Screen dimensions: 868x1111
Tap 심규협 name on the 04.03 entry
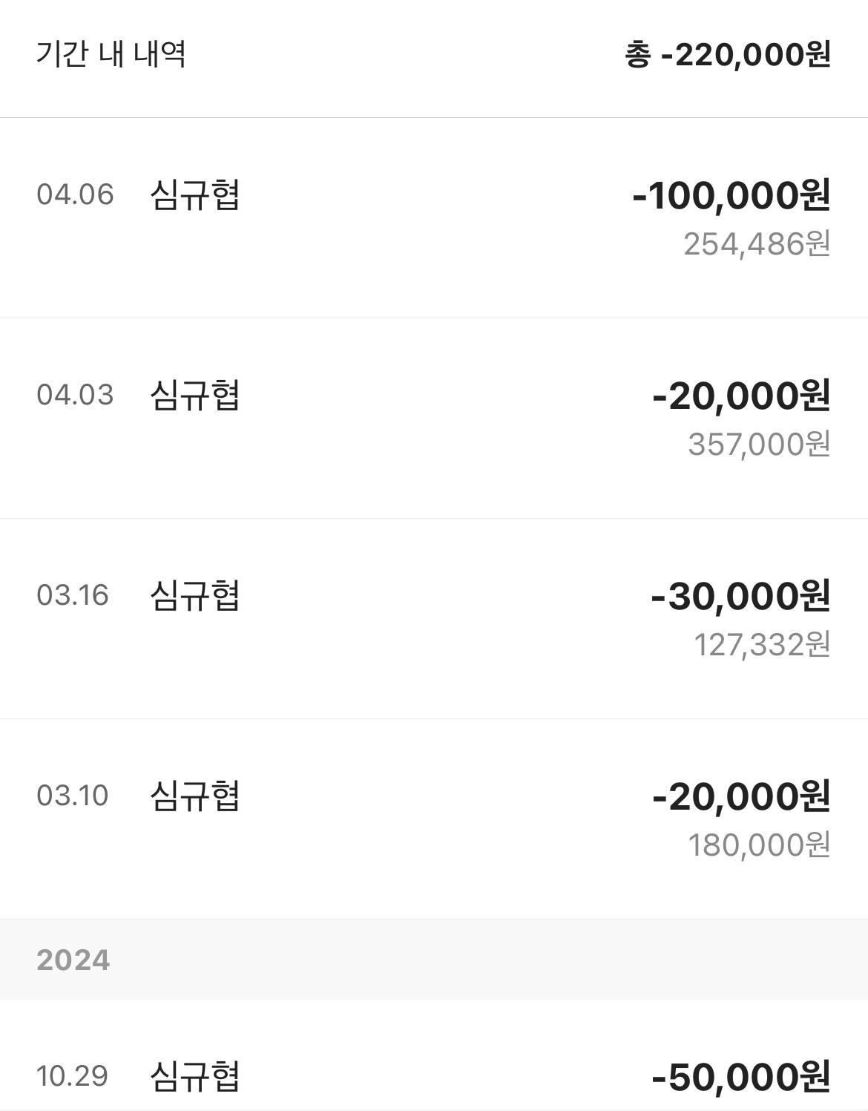coord(194,396)
